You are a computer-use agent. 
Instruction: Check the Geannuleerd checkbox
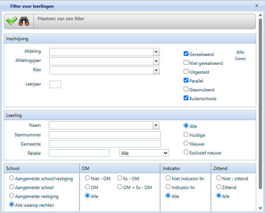tap(186, 89)
